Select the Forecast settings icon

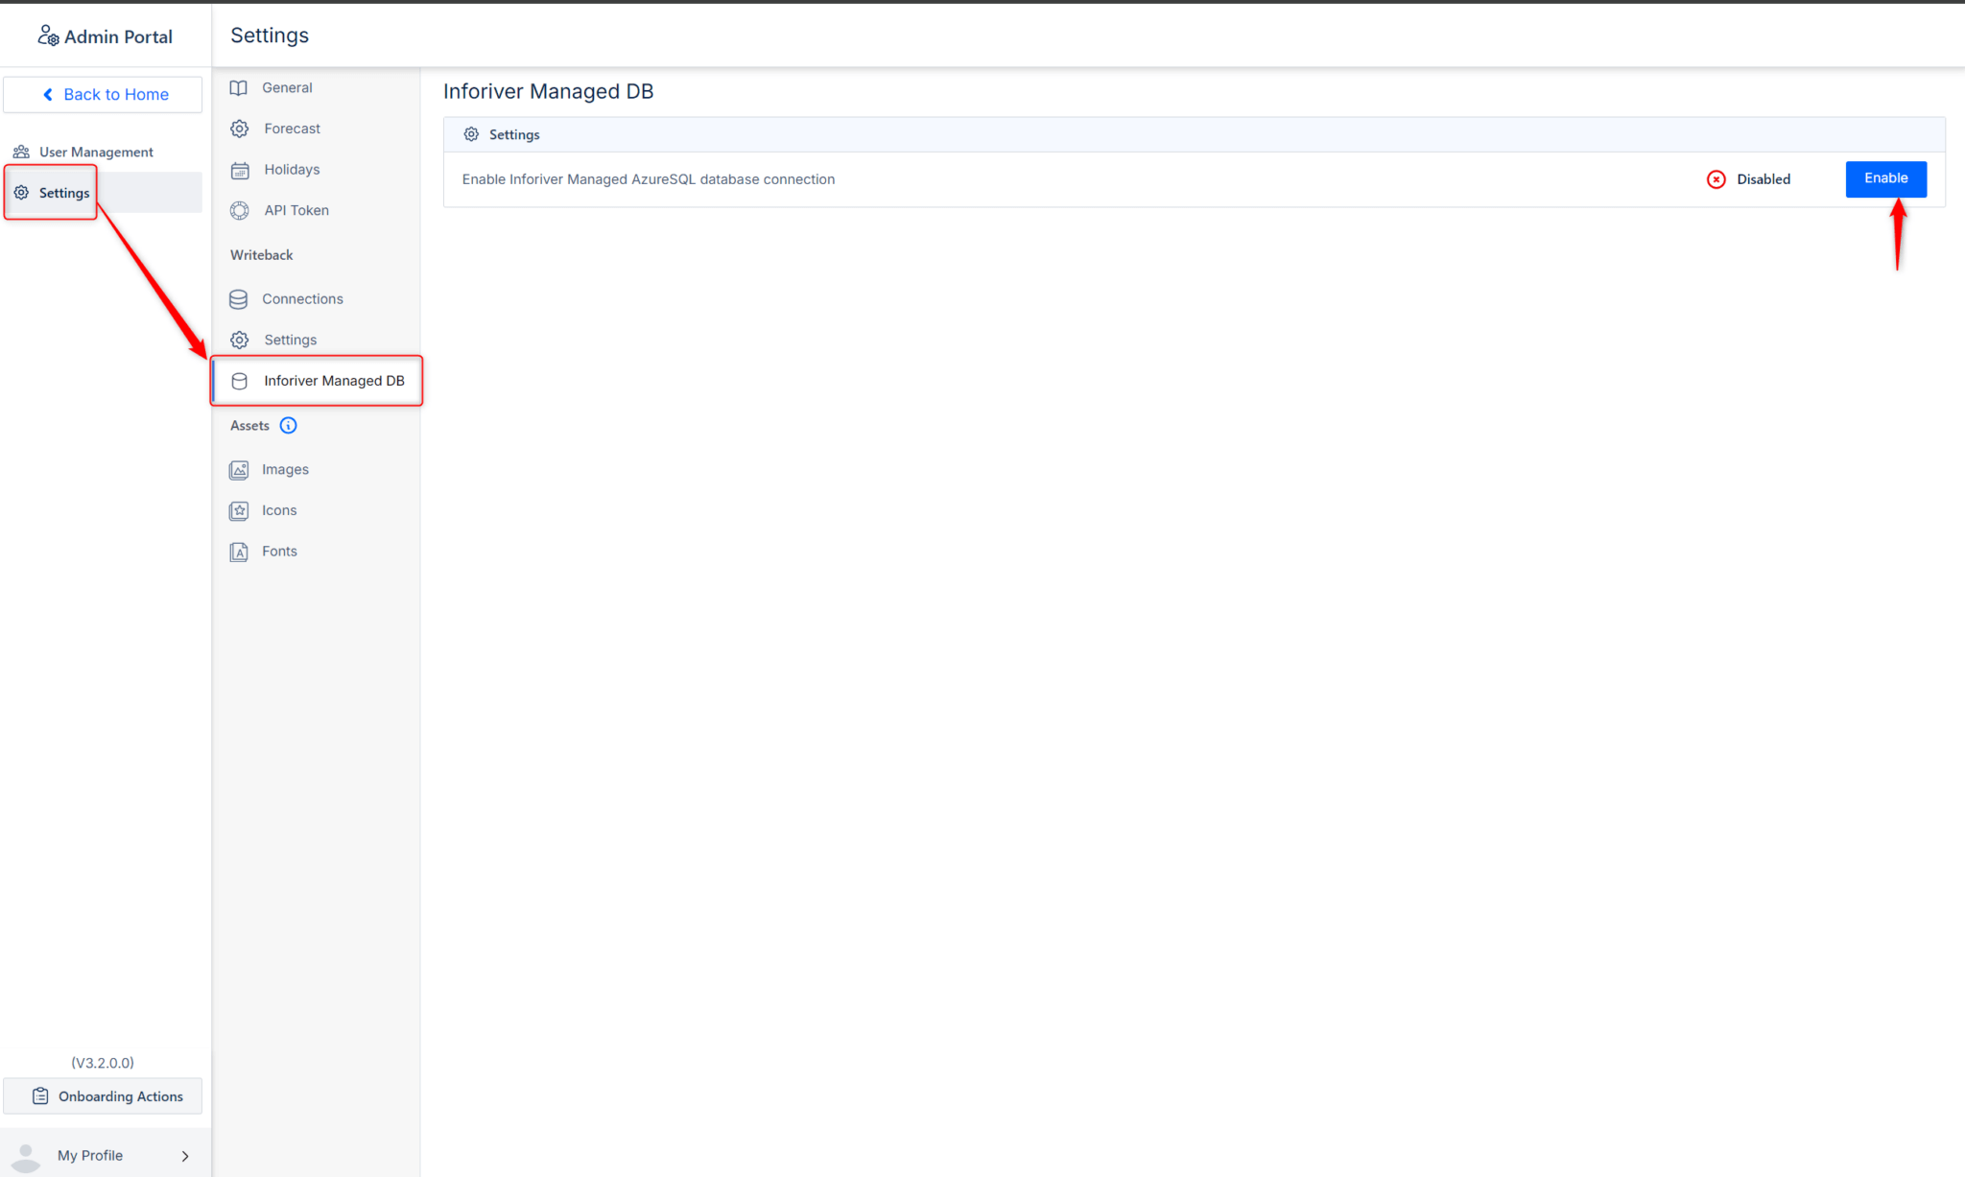(x=239, y=129)
